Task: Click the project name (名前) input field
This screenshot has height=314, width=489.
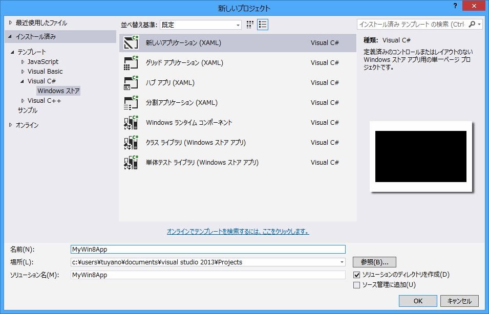Action: 208,250
